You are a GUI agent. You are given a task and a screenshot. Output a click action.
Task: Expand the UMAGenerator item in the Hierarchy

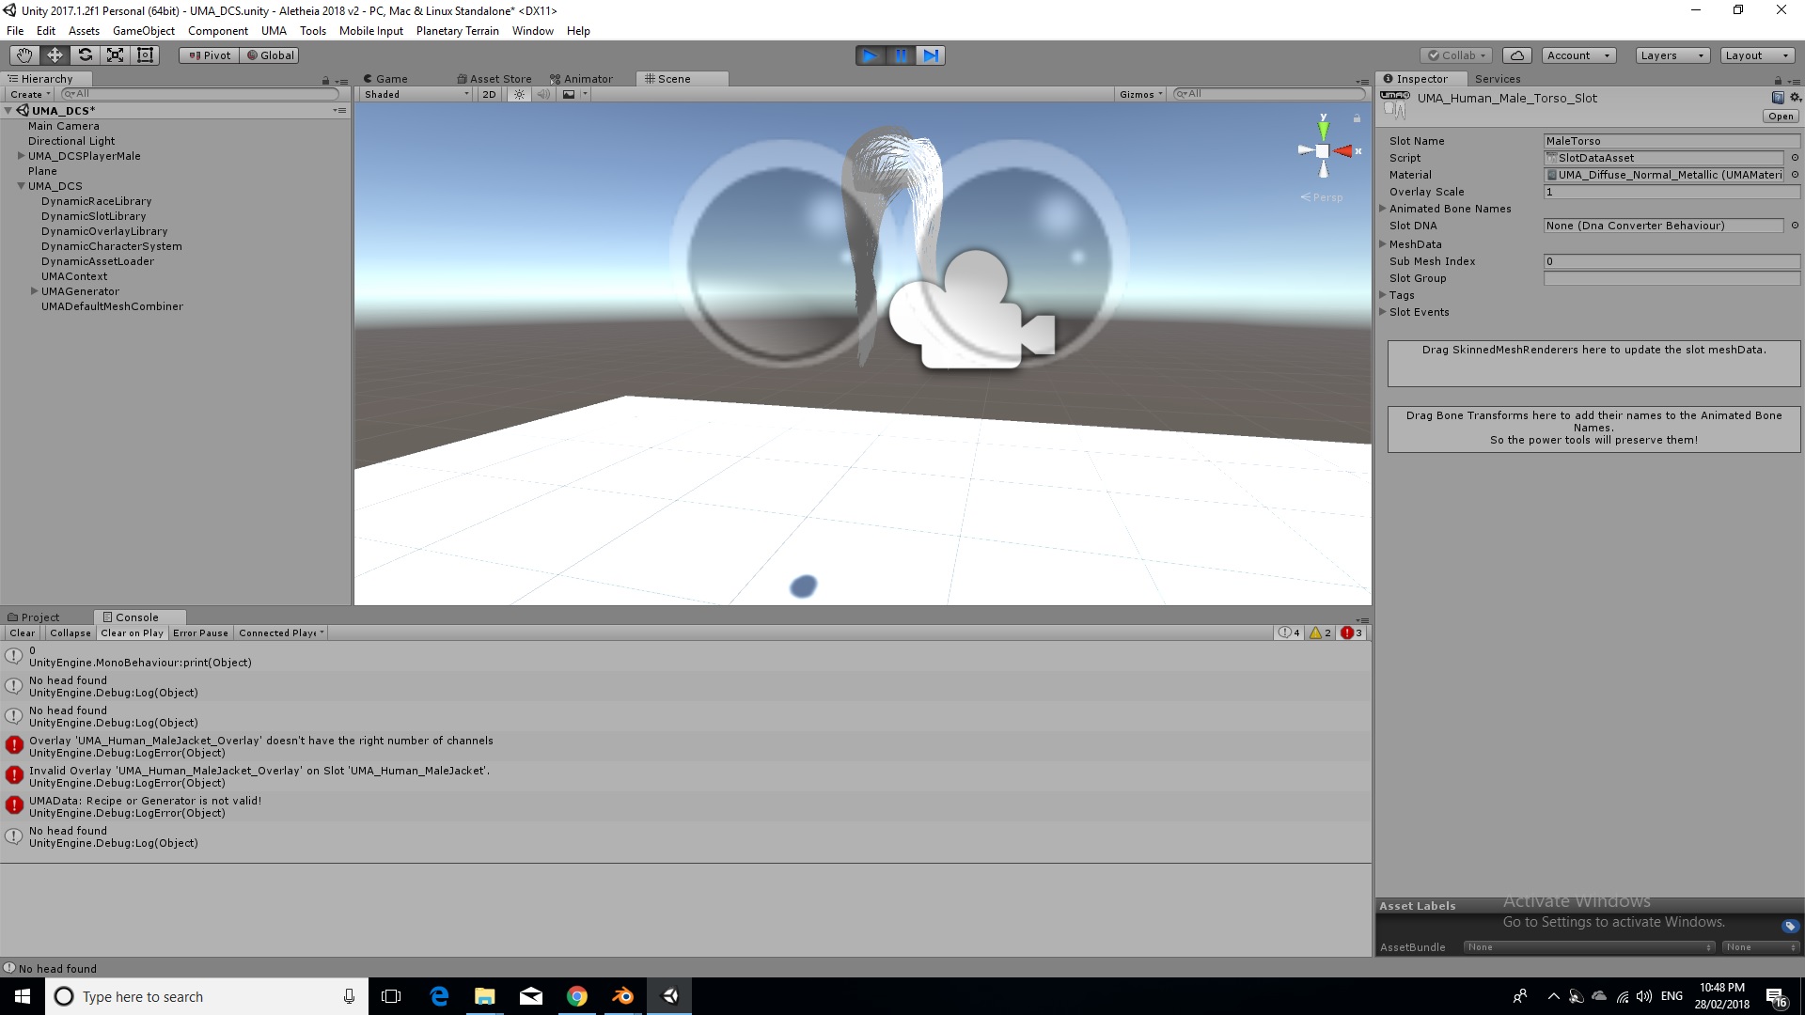tap(34, 291)
